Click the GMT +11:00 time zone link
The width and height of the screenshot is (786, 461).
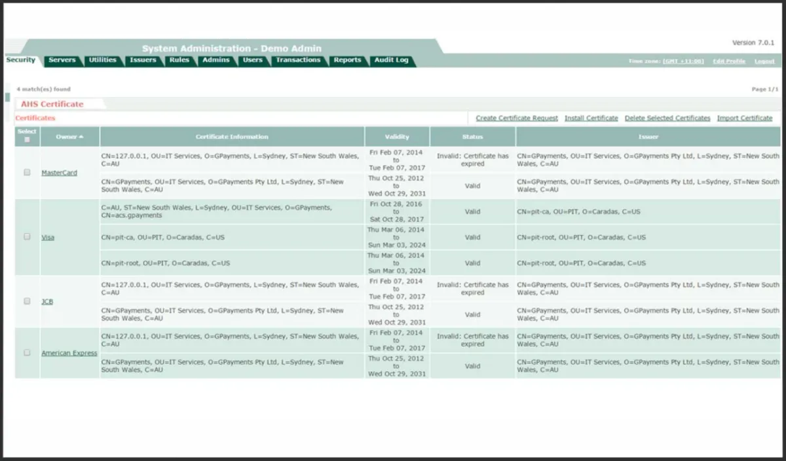pos(683,61)
